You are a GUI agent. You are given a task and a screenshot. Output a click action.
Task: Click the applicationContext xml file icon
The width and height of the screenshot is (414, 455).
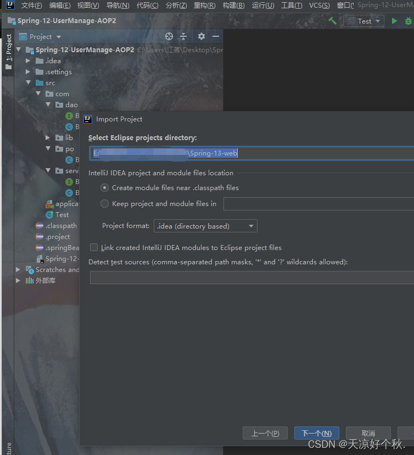(x=49, y=204)
